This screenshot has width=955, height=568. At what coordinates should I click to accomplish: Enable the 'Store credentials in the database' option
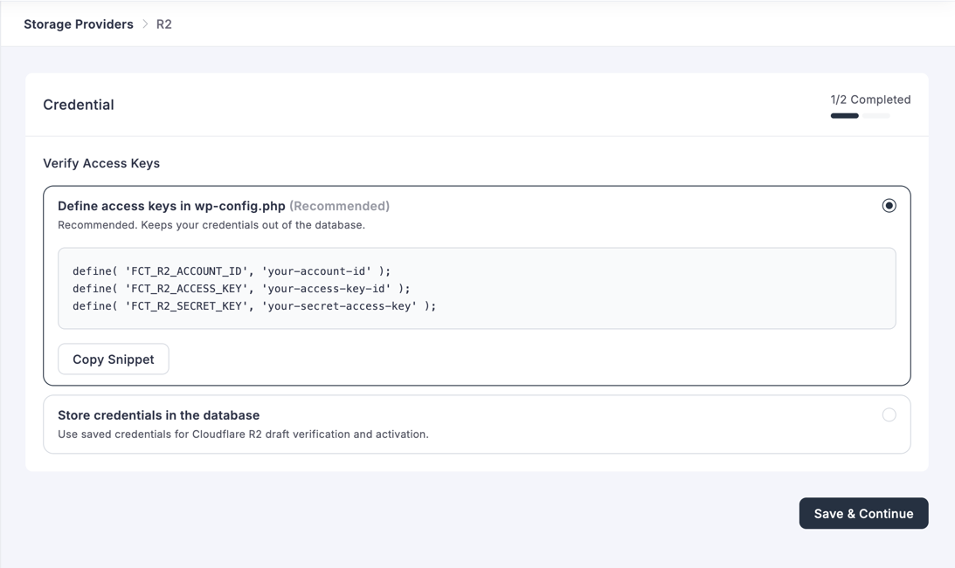coord(889,416)
